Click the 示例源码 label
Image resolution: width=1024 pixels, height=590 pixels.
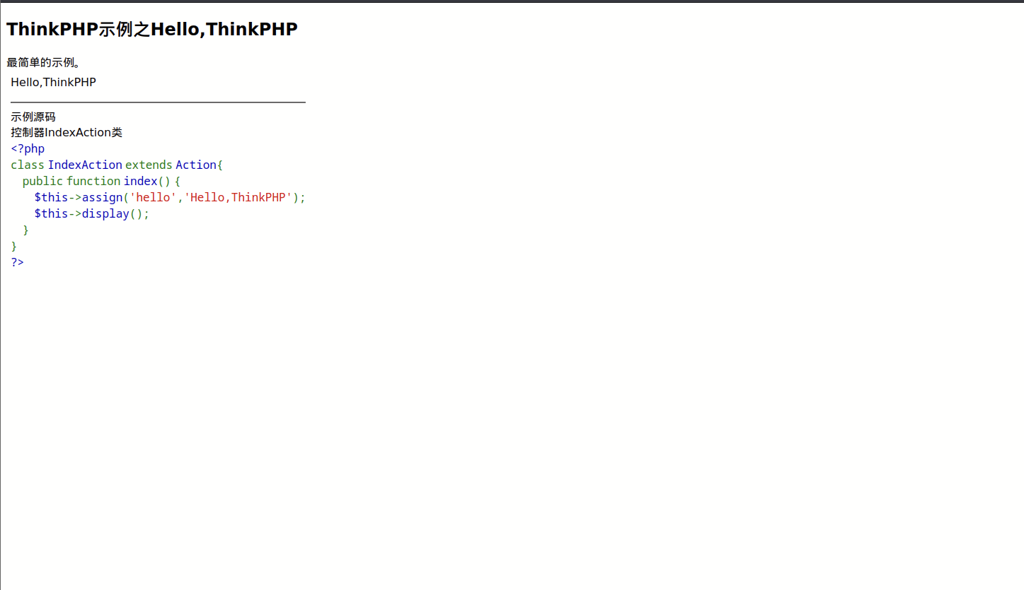click(33, 117)
